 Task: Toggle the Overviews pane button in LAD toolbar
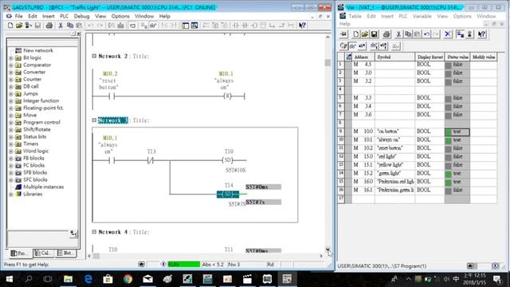(186, 26)
